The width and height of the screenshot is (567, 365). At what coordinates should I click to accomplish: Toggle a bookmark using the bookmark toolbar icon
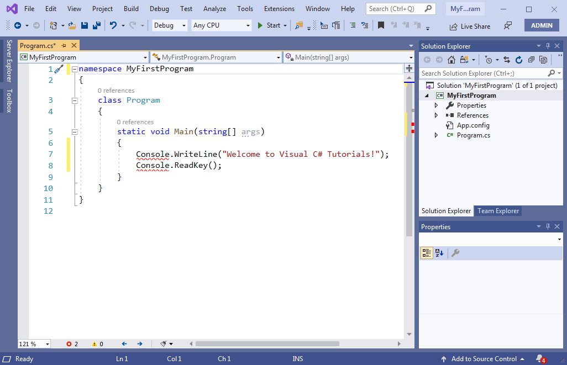[x=381, y=25]
